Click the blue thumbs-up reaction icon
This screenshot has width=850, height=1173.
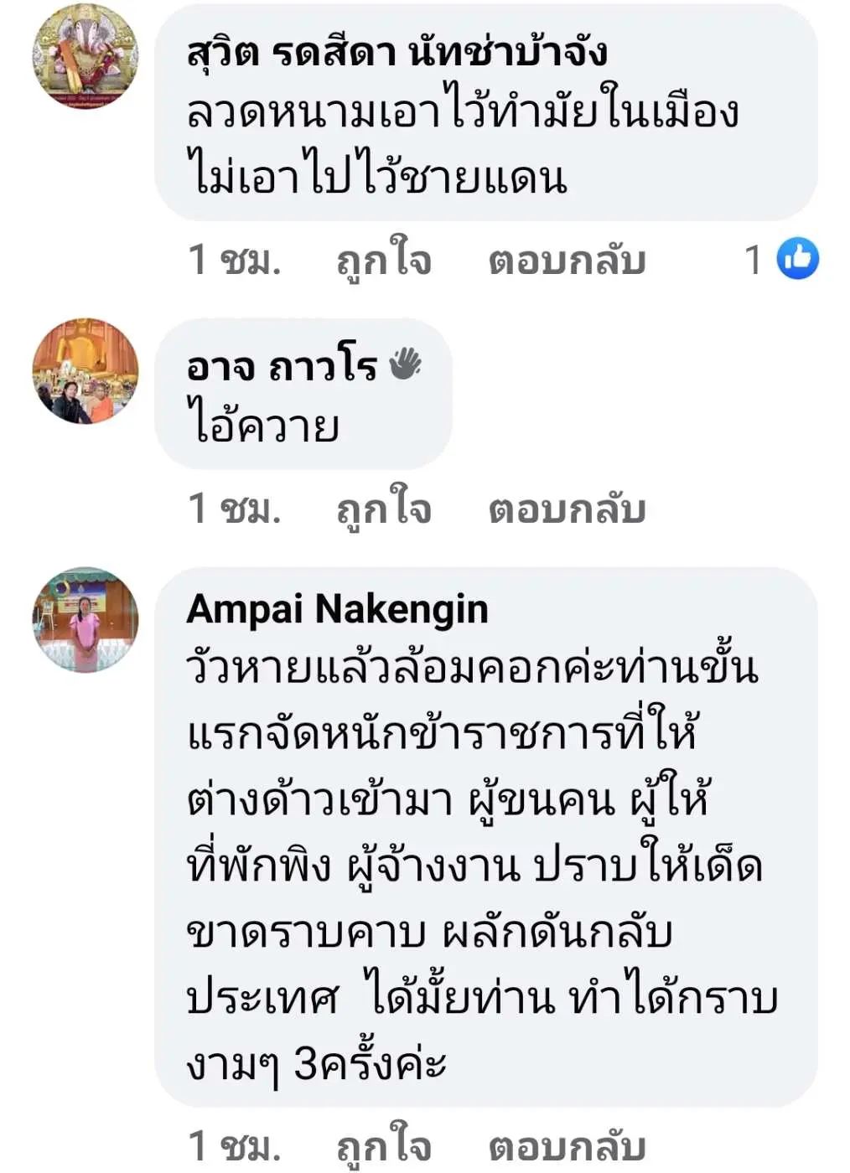[797, 258]
